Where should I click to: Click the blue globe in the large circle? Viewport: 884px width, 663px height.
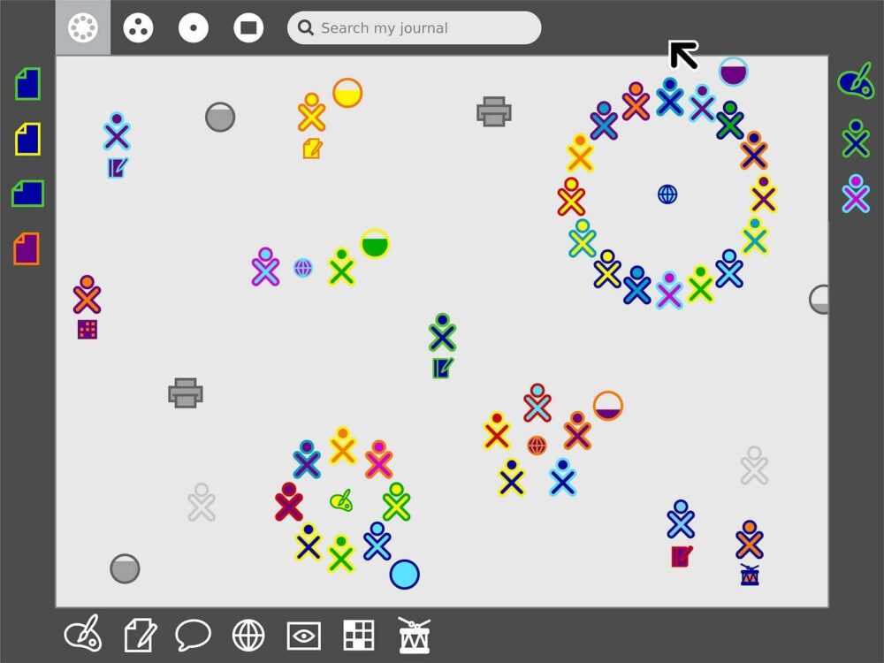667,194
